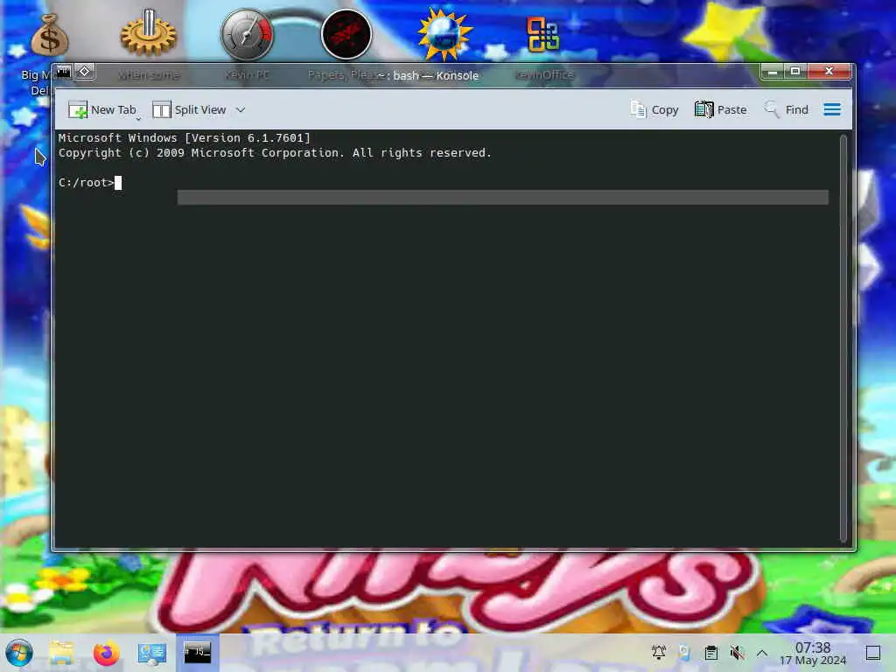Click the light blue document tray icon
The height and width of the screenshot is (672, 896).
(x=684, y=652)
